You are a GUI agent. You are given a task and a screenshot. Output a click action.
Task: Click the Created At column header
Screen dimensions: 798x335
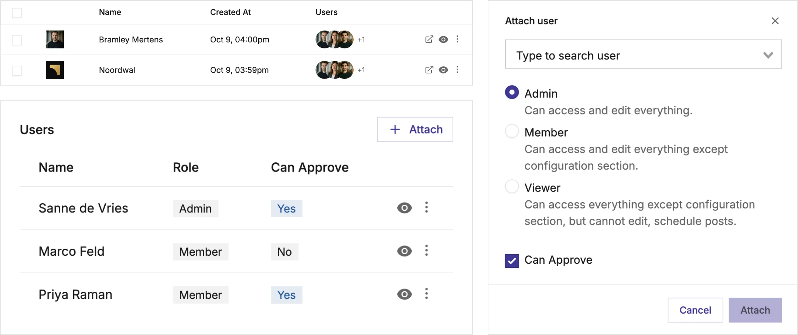(230, 12)
